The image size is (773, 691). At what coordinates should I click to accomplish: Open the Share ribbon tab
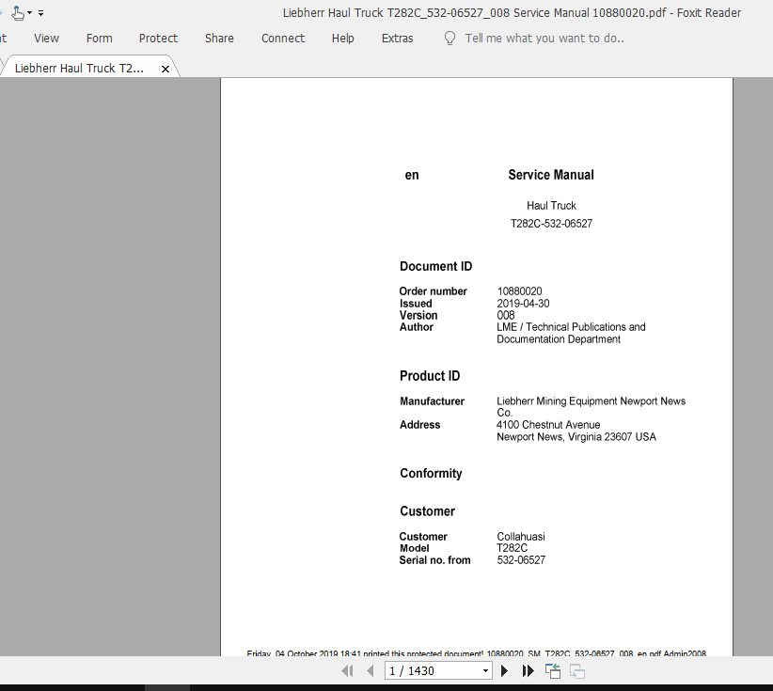(x=219, y=39)
